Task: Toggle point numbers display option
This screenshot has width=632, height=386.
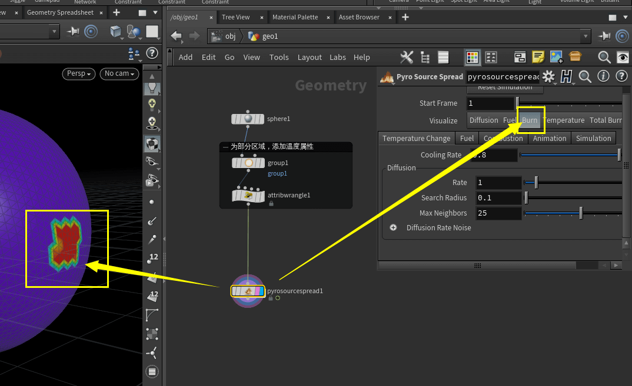Action: 152,258
